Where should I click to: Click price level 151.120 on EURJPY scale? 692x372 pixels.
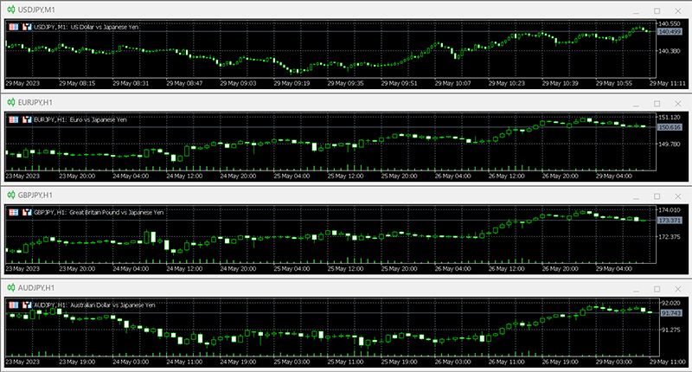(x=670, y=118)
